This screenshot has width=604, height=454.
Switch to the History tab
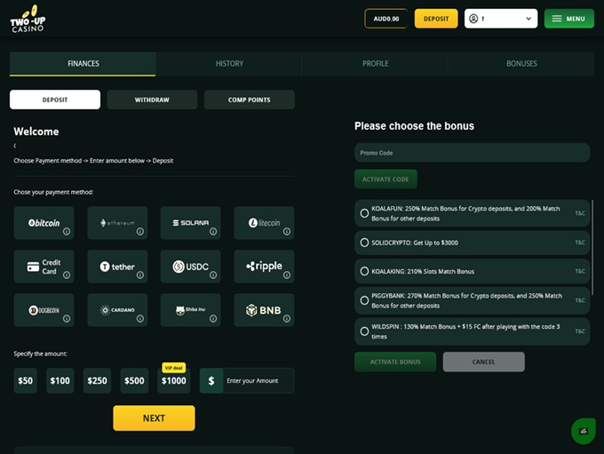(x=229, y=64)
